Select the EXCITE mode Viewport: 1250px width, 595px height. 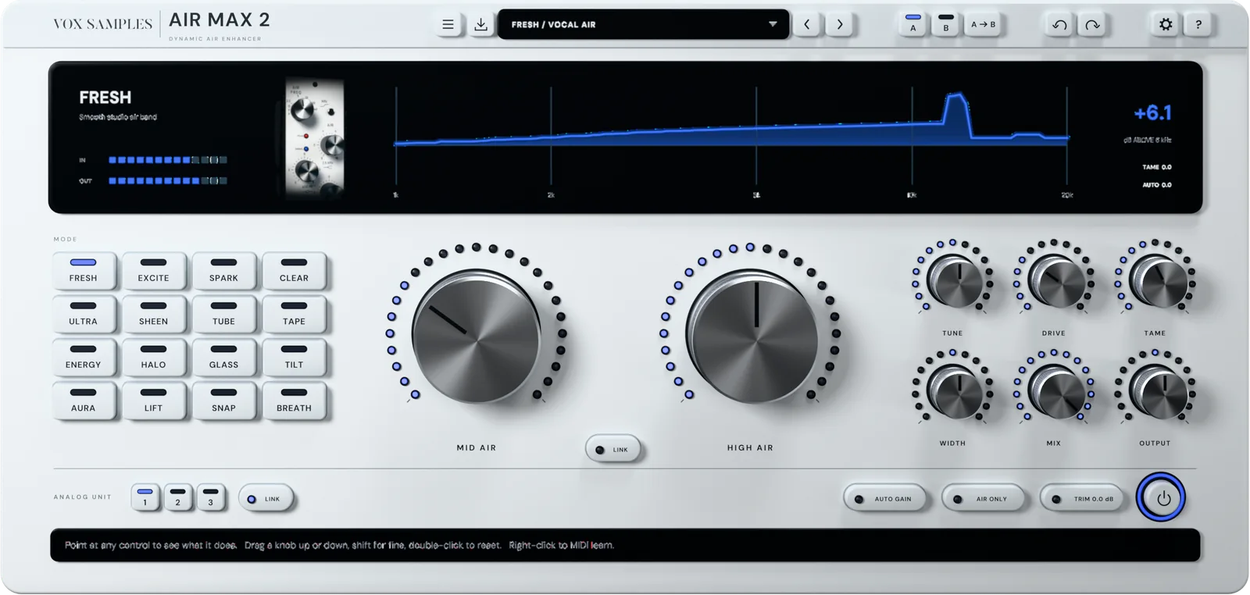(x=154, y=270)
